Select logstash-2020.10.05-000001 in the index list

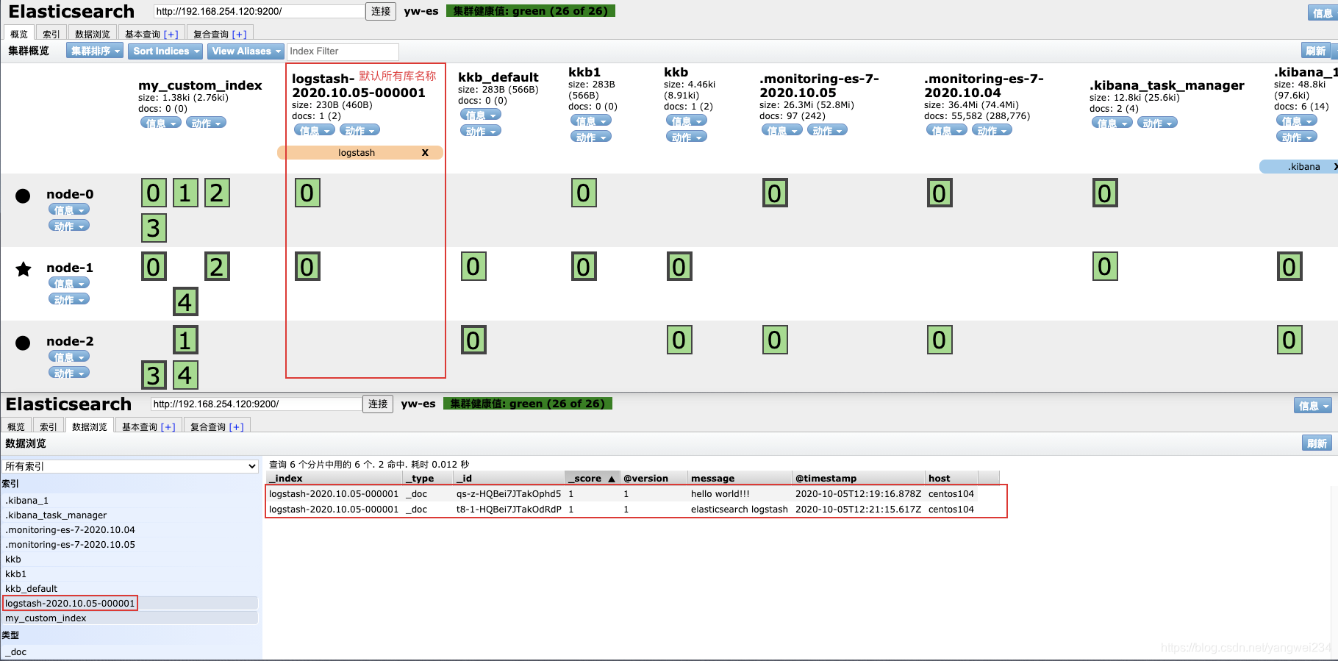coord(129,603)
